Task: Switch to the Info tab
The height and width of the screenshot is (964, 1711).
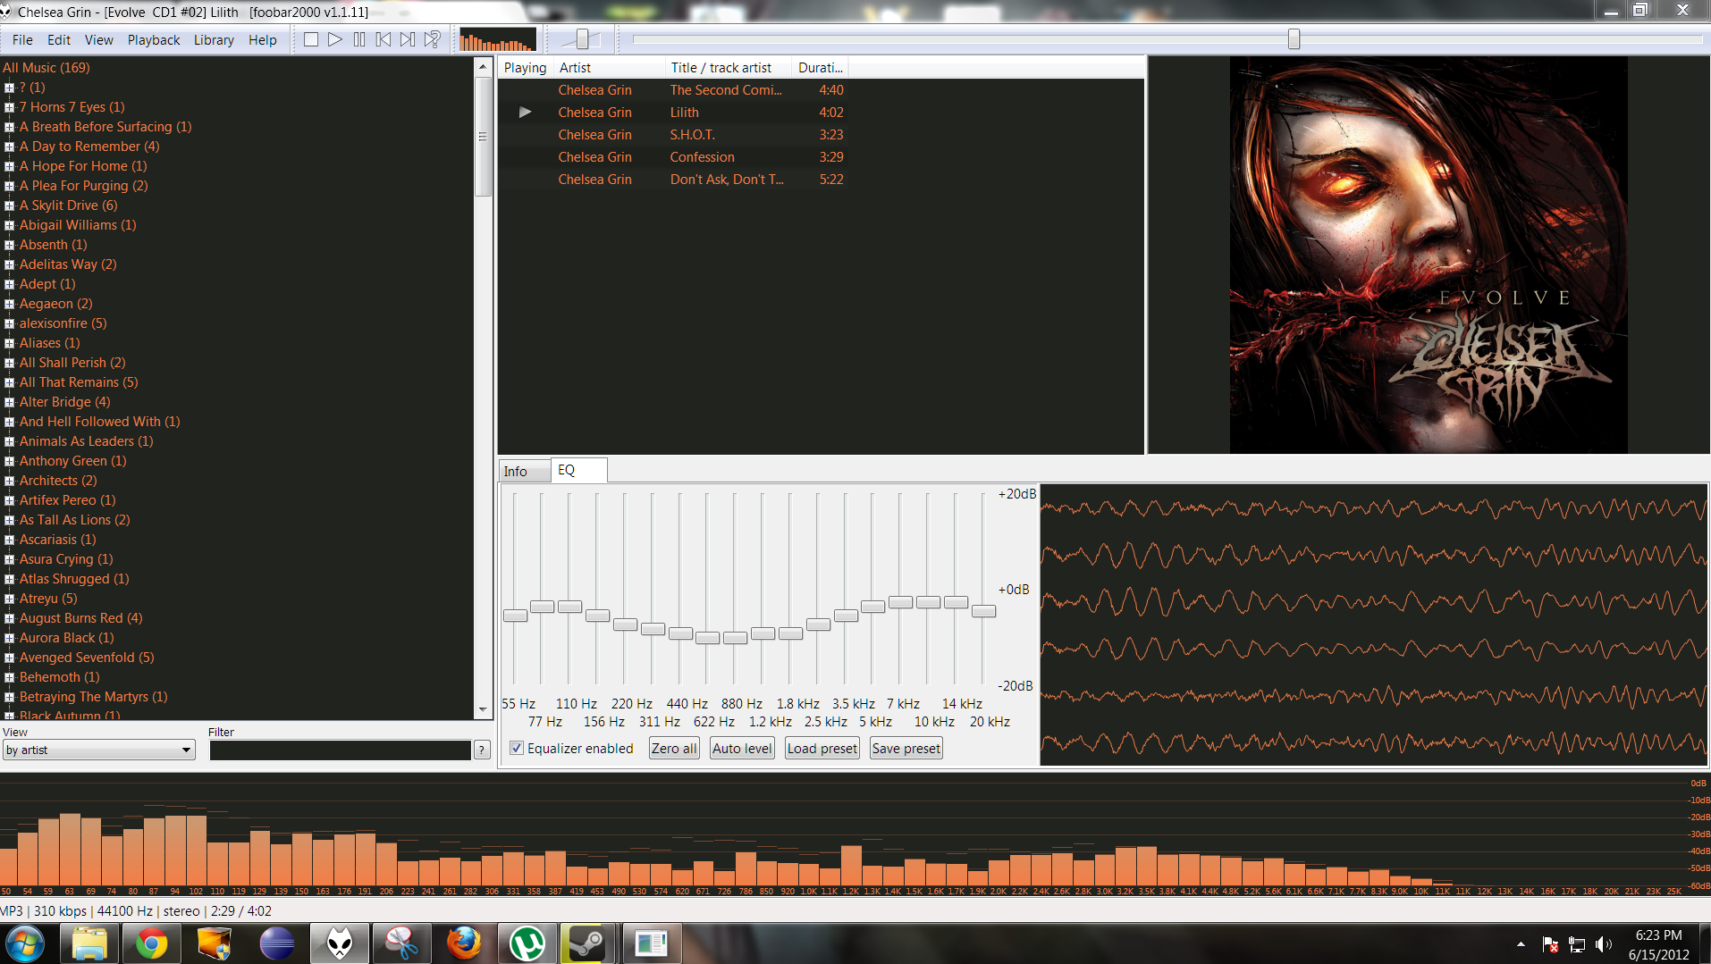Action: [x=524, y=472]
